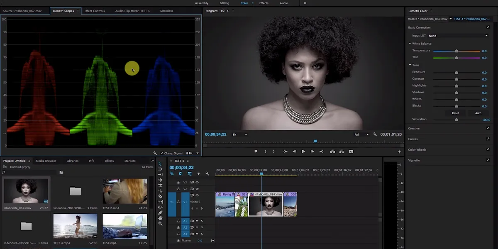Step forward one frame
Viewport: 498px width, 249px height.
312,151
